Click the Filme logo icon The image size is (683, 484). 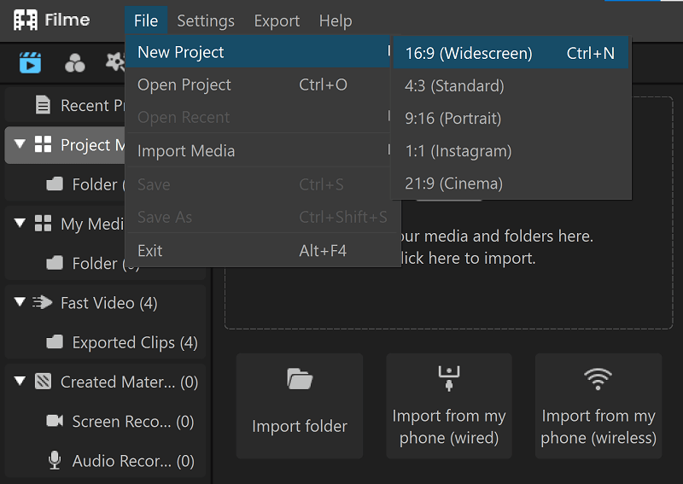(26, 20)
